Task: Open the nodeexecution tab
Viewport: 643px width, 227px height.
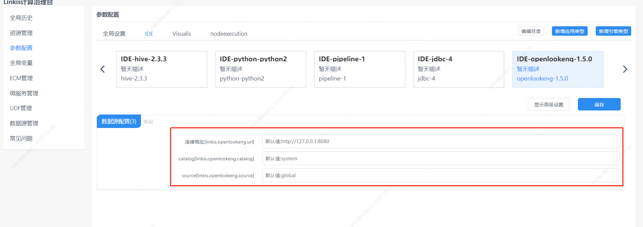Action: 229,34
